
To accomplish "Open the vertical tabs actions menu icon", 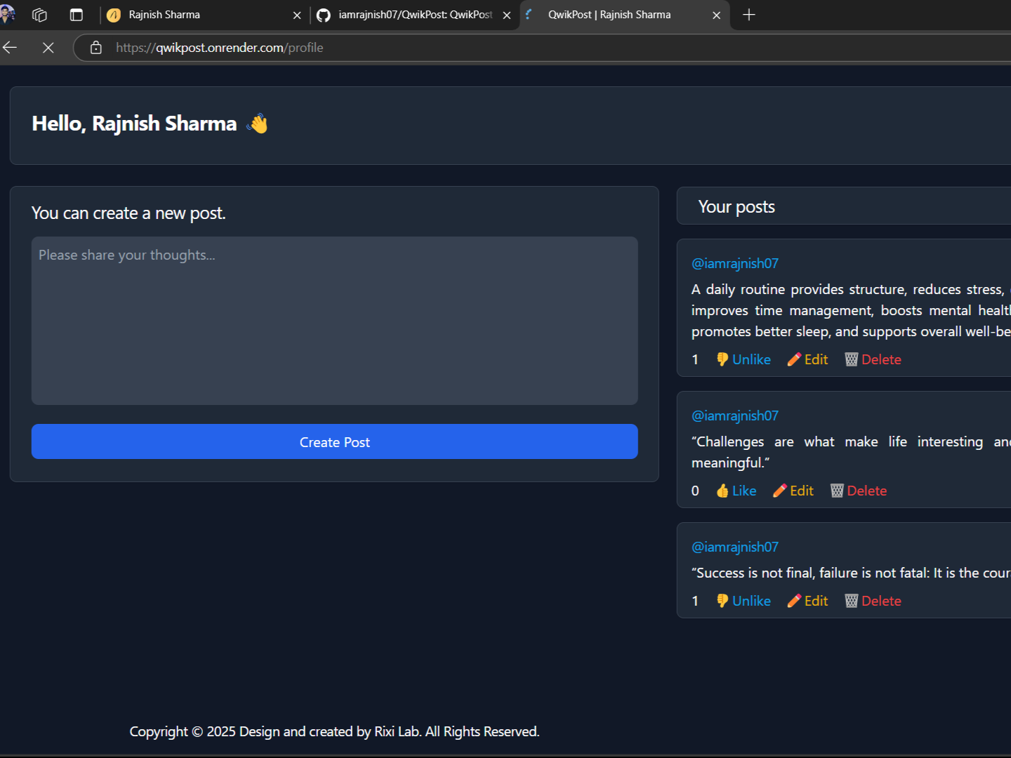I will [x=77, y=15].
